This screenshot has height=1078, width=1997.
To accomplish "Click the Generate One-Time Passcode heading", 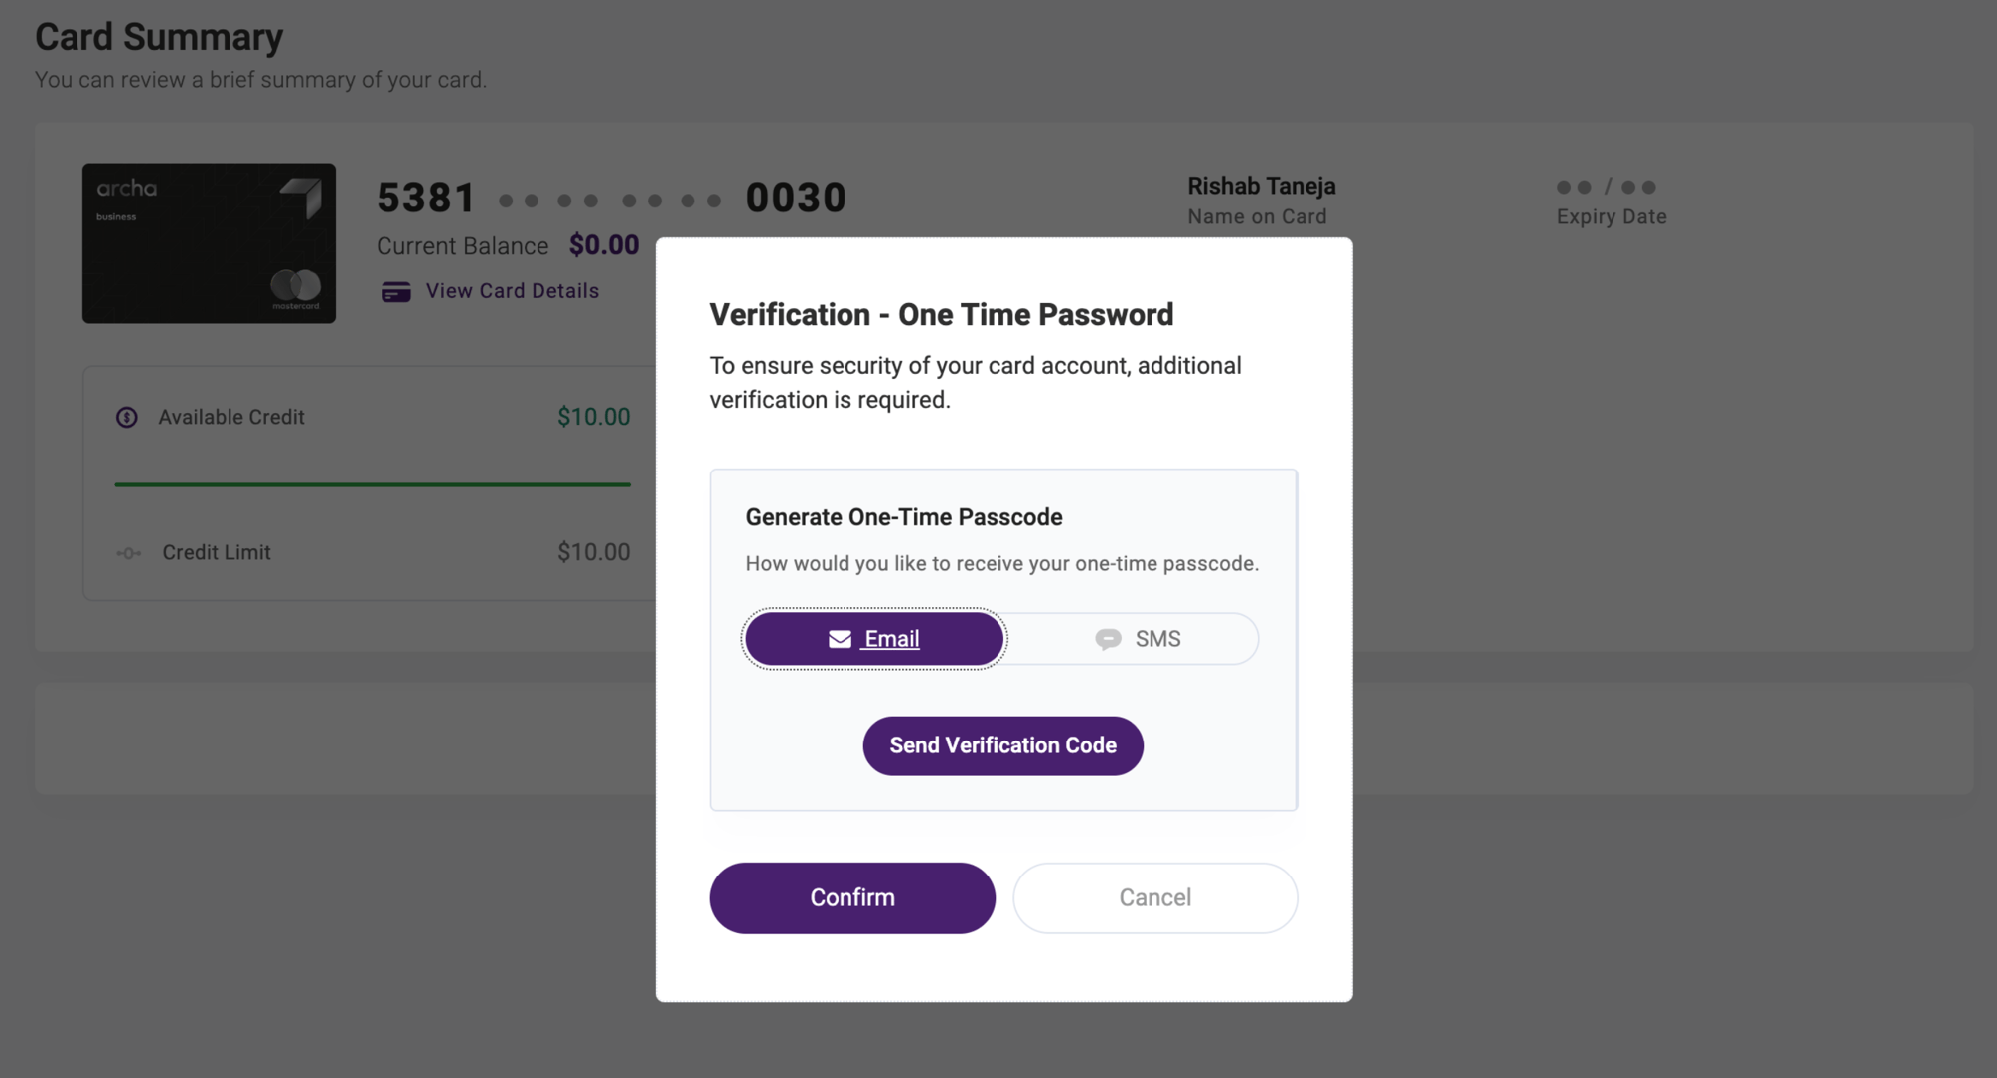I will (x=904, y=517).
